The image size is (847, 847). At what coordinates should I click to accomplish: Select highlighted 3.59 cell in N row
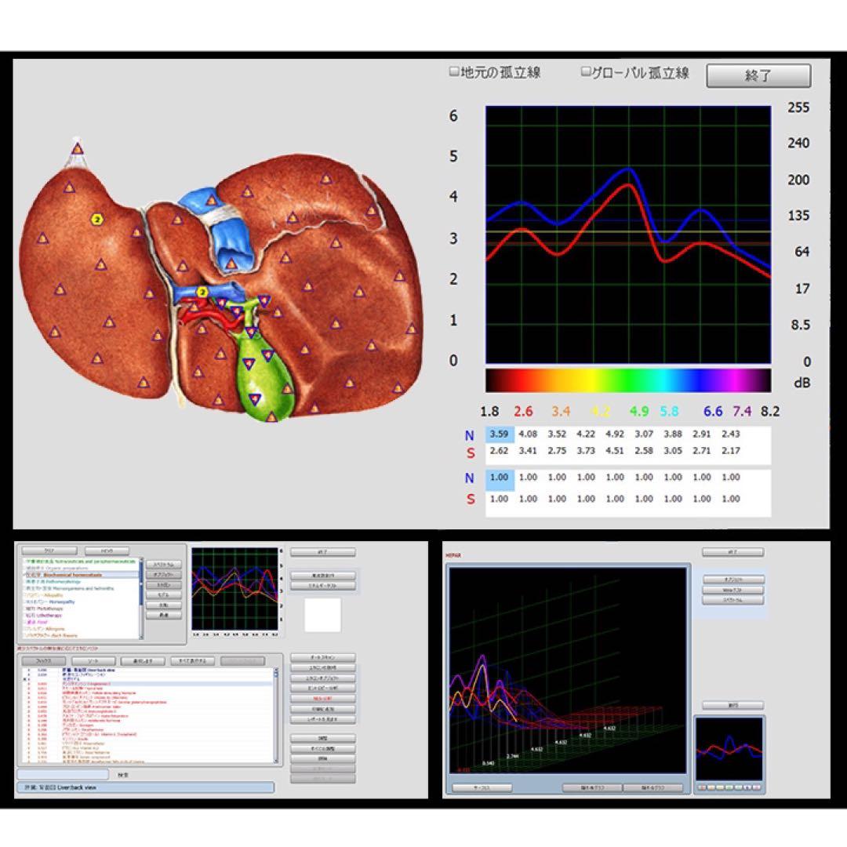(x=499, y=434)
